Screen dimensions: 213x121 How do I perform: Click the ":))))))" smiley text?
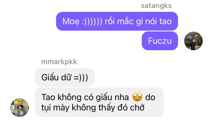(x=92, y=21)
